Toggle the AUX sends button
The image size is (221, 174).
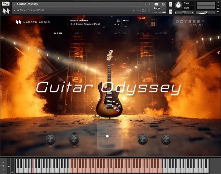(x=218, y=8)
